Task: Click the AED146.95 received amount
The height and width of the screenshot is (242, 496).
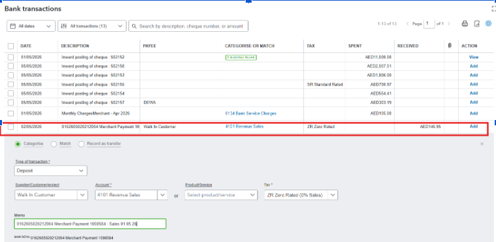Action: click(x=430, y=127)
